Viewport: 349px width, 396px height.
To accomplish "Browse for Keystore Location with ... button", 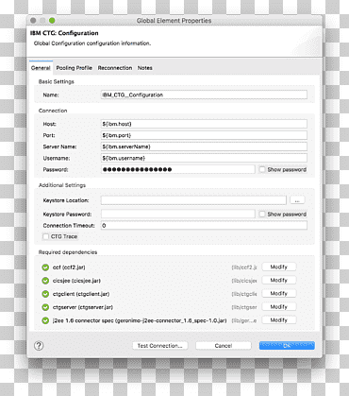I will click(x=297, y=200).
